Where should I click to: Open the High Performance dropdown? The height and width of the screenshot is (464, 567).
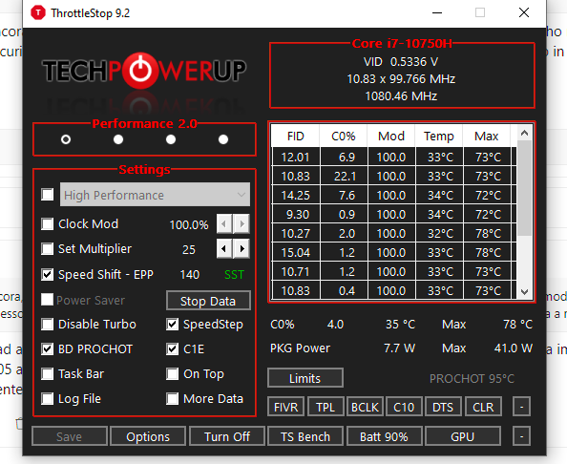point(155,195)
